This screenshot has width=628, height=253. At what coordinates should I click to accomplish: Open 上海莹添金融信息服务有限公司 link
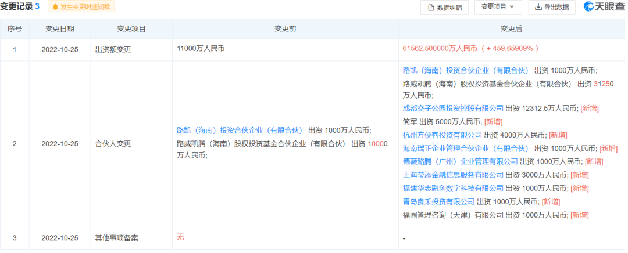[x=453, y=175]
